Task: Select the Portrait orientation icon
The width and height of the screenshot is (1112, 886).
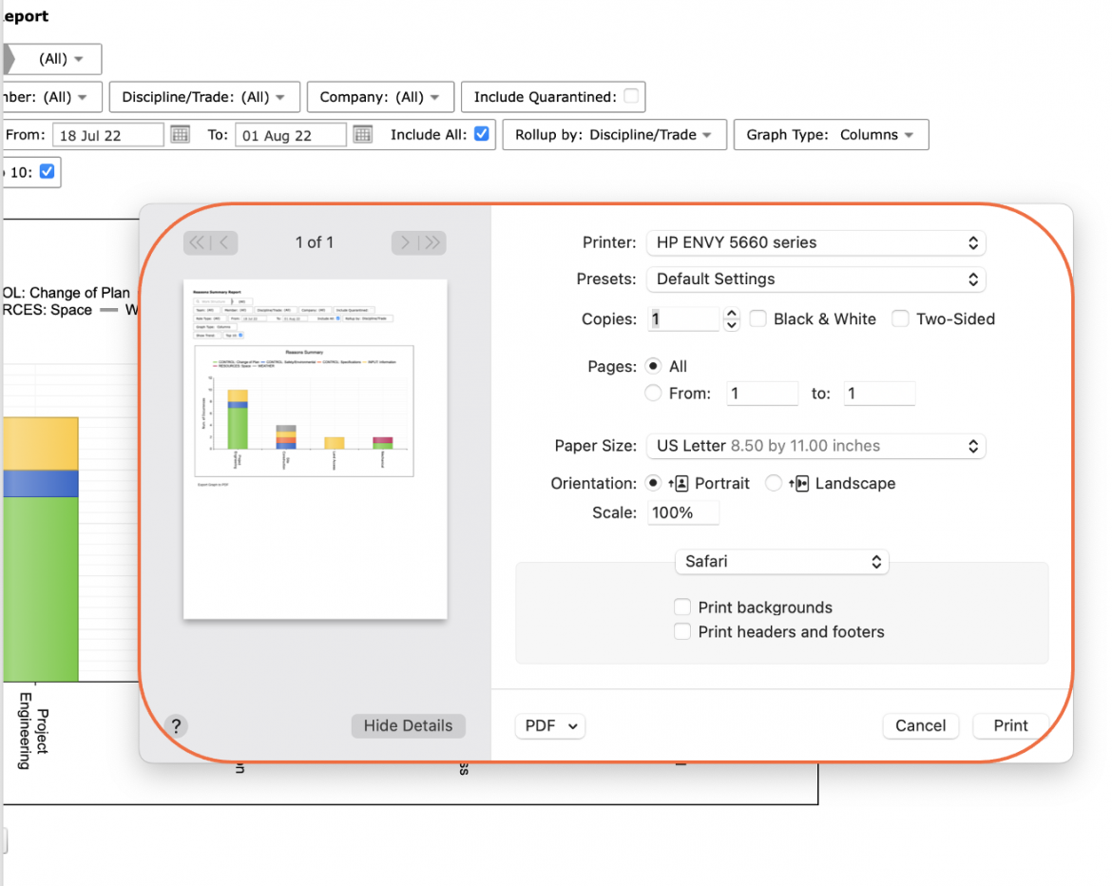Action: click(x=678, y=484)
